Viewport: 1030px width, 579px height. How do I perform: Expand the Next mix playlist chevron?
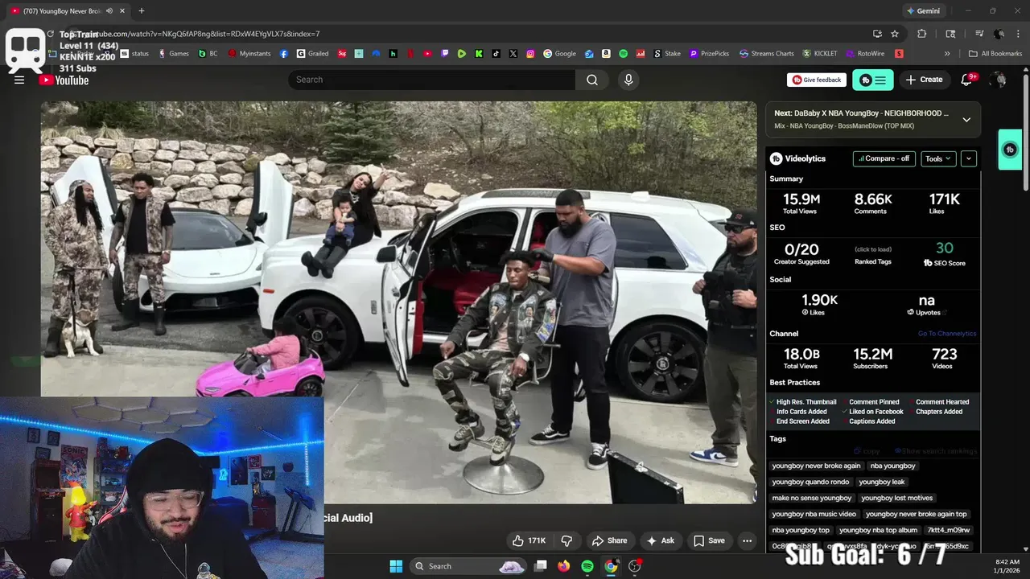tap(966, 119)
